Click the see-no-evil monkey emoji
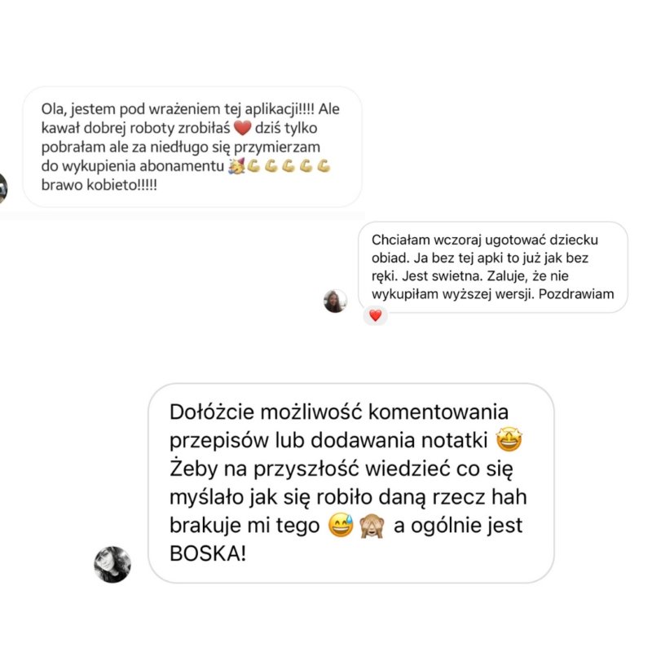This screenshot has height=652, width=652. pos(372,525)
